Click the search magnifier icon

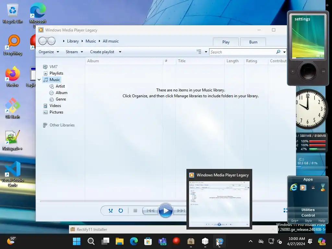tap(278, 52)
